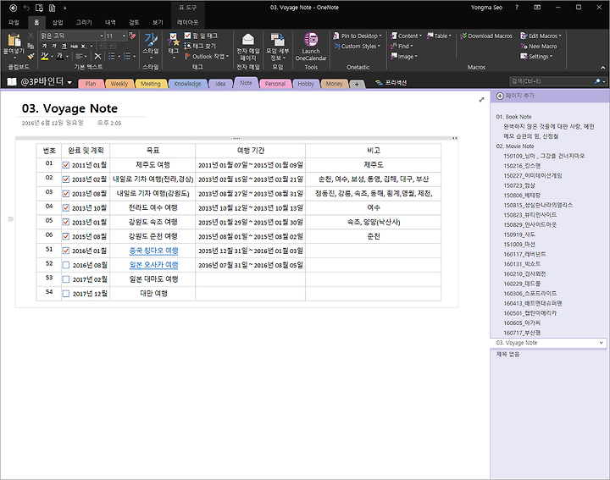Click the notebook icon beside @3P바인더
Screen dimensions: 610x480
[x=12, y=81]
